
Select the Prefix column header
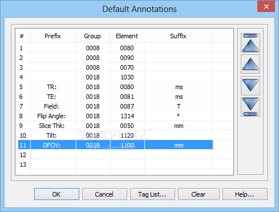tap(52, 36)
